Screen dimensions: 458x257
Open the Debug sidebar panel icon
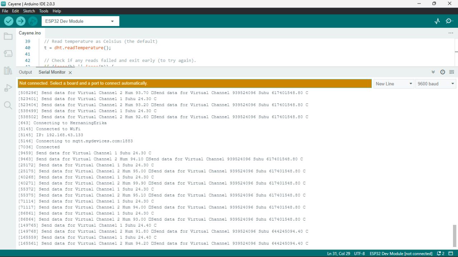8,88
